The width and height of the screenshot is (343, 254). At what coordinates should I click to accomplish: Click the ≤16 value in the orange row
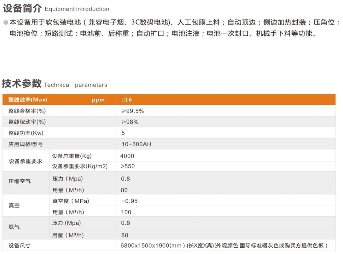point(127,100)
